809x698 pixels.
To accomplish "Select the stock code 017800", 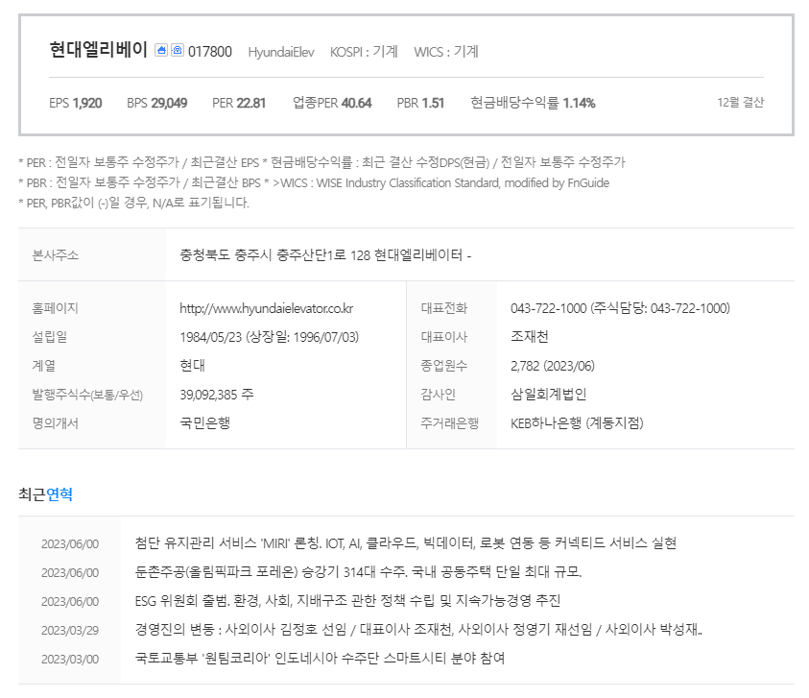I will (x=210, y=52).
